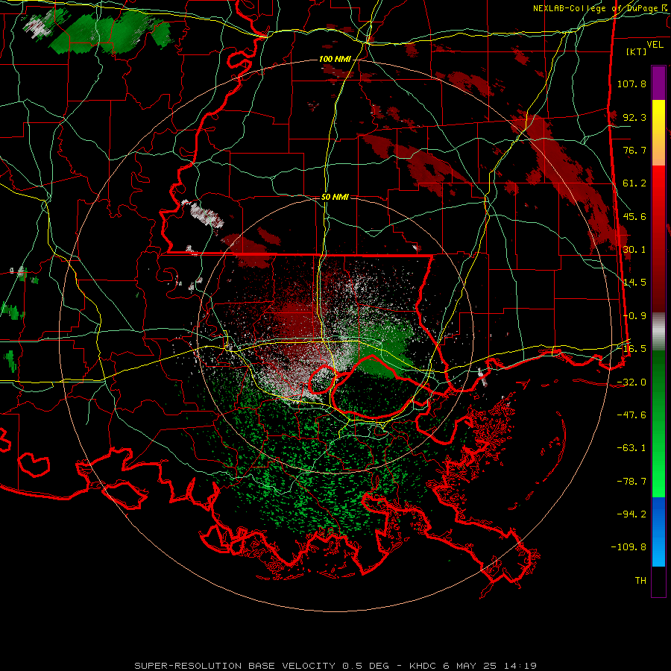Click the -32.0 velocity scale value
The height and width of the screenshot is (671, 671).
coord(631,382)
